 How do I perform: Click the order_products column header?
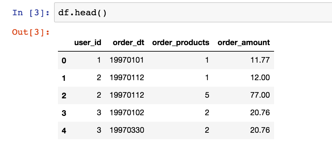pos(181,43)
